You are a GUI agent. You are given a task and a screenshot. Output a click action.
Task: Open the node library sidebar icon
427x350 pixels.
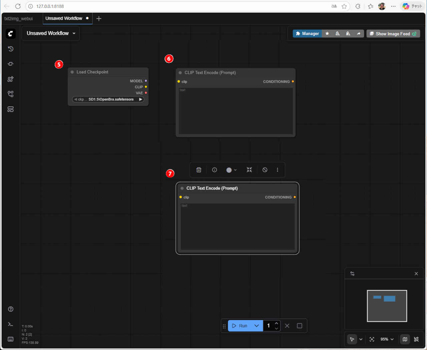point(11,64)
